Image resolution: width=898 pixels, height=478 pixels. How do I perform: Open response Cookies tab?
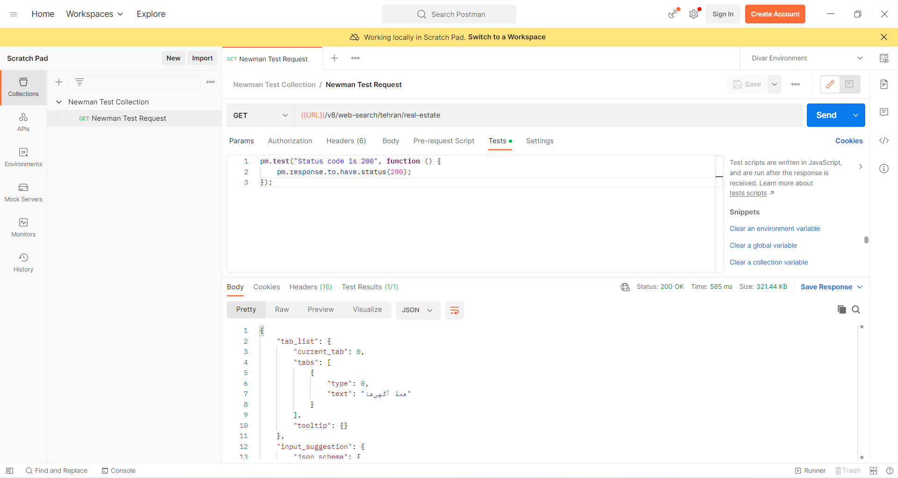coord(267,287)
